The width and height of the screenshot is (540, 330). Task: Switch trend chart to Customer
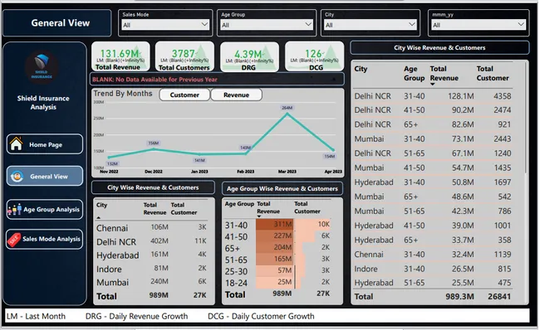coord(184,95)
